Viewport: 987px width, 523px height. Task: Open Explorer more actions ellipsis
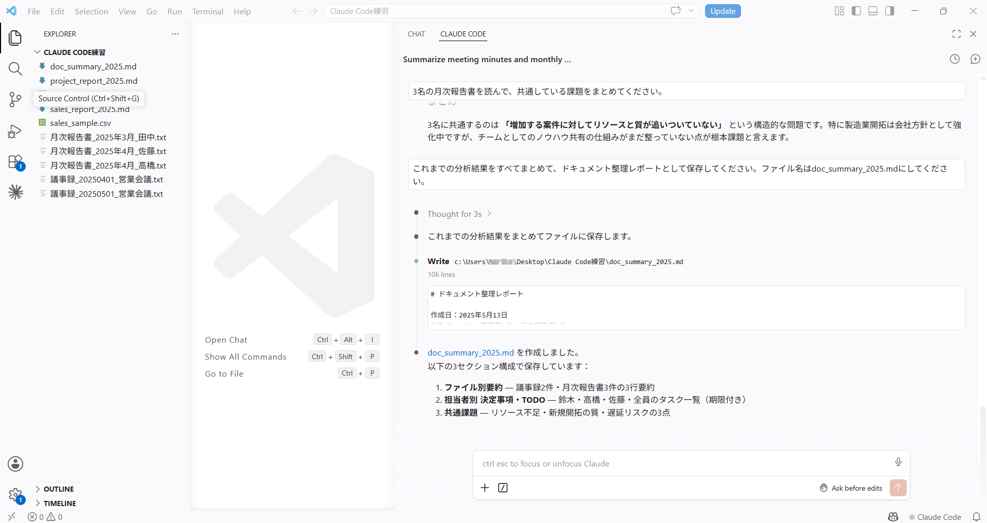click(175, 34)
